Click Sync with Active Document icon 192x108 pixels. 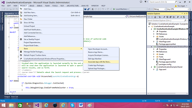click(x=164, y=17)
